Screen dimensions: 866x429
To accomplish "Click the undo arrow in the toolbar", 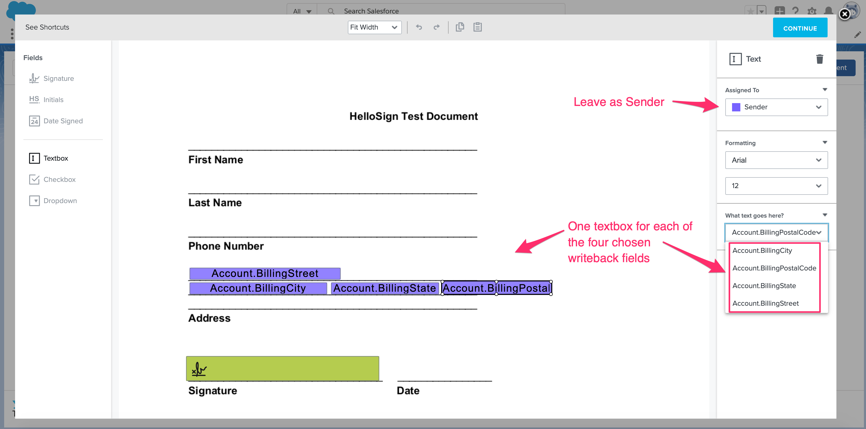I will tap(418, 27).
